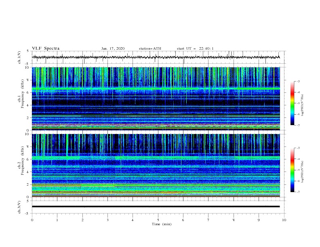Select the ch.2 'Frequency (kHz)' axis label
Viewport: 320px width, 247px height.
(23, 160)
